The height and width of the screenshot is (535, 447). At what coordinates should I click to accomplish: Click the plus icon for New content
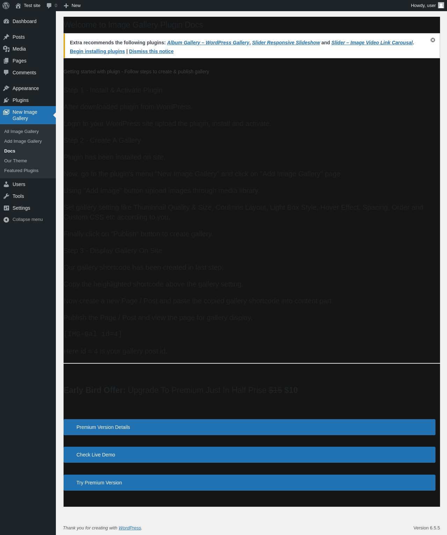click(x=66, y=6)
